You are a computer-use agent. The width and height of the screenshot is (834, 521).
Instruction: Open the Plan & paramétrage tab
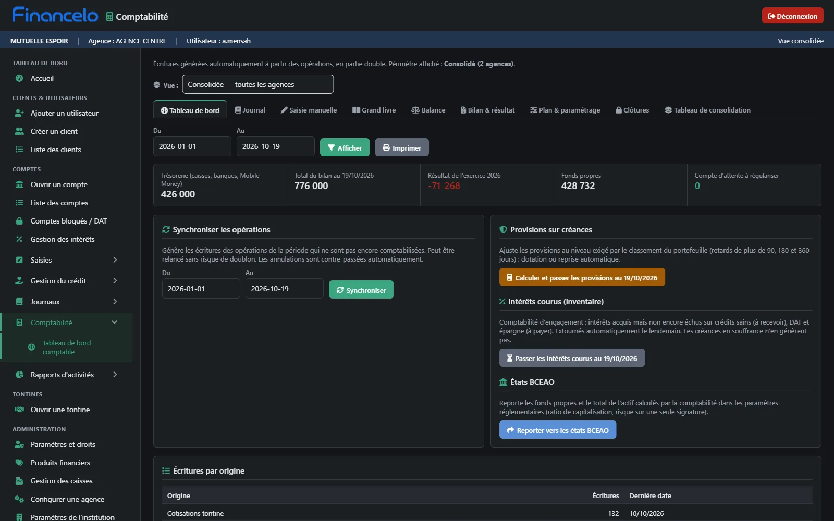(565, 110)
